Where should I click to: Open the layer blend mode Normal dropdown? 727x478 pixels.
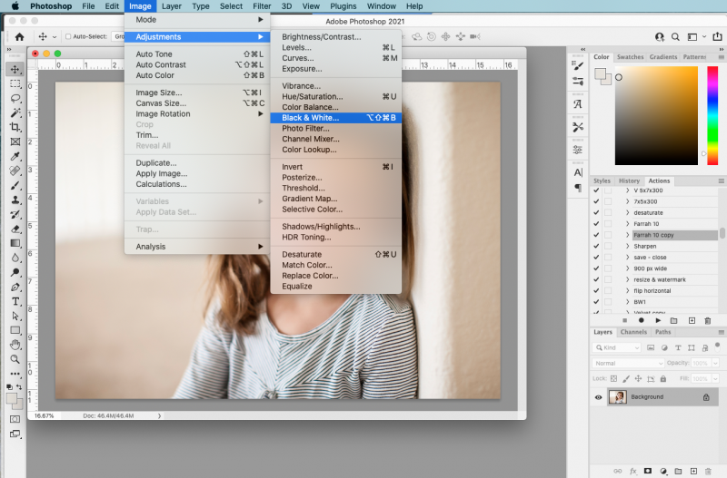click(x=628, y=363)
